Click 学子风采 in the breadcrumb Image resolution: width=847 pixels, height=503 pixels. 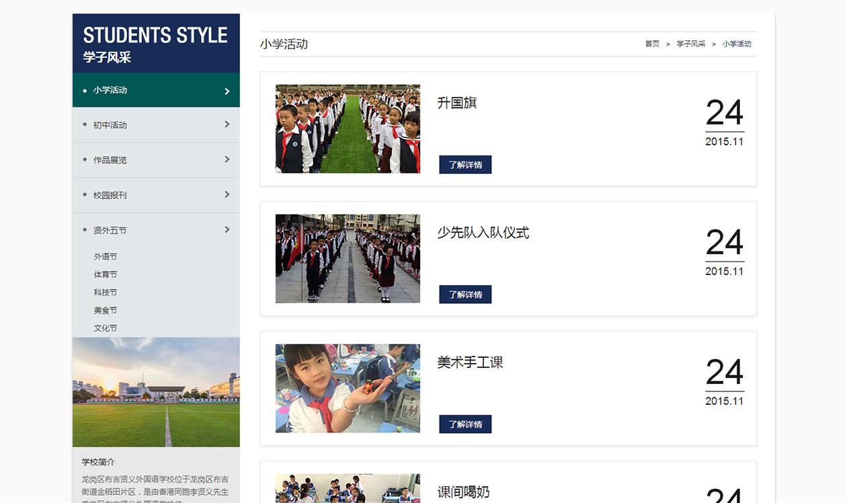(x=691, y=44)
